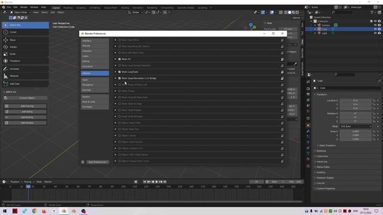Expand the Relations panel
Screen dimensions: 383x215
pos(321,151)
